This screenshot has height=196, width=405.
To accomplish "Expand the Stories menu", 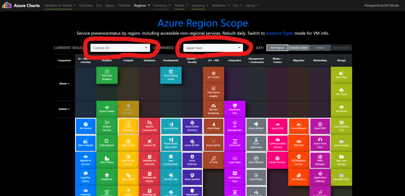I will [182, 5].
